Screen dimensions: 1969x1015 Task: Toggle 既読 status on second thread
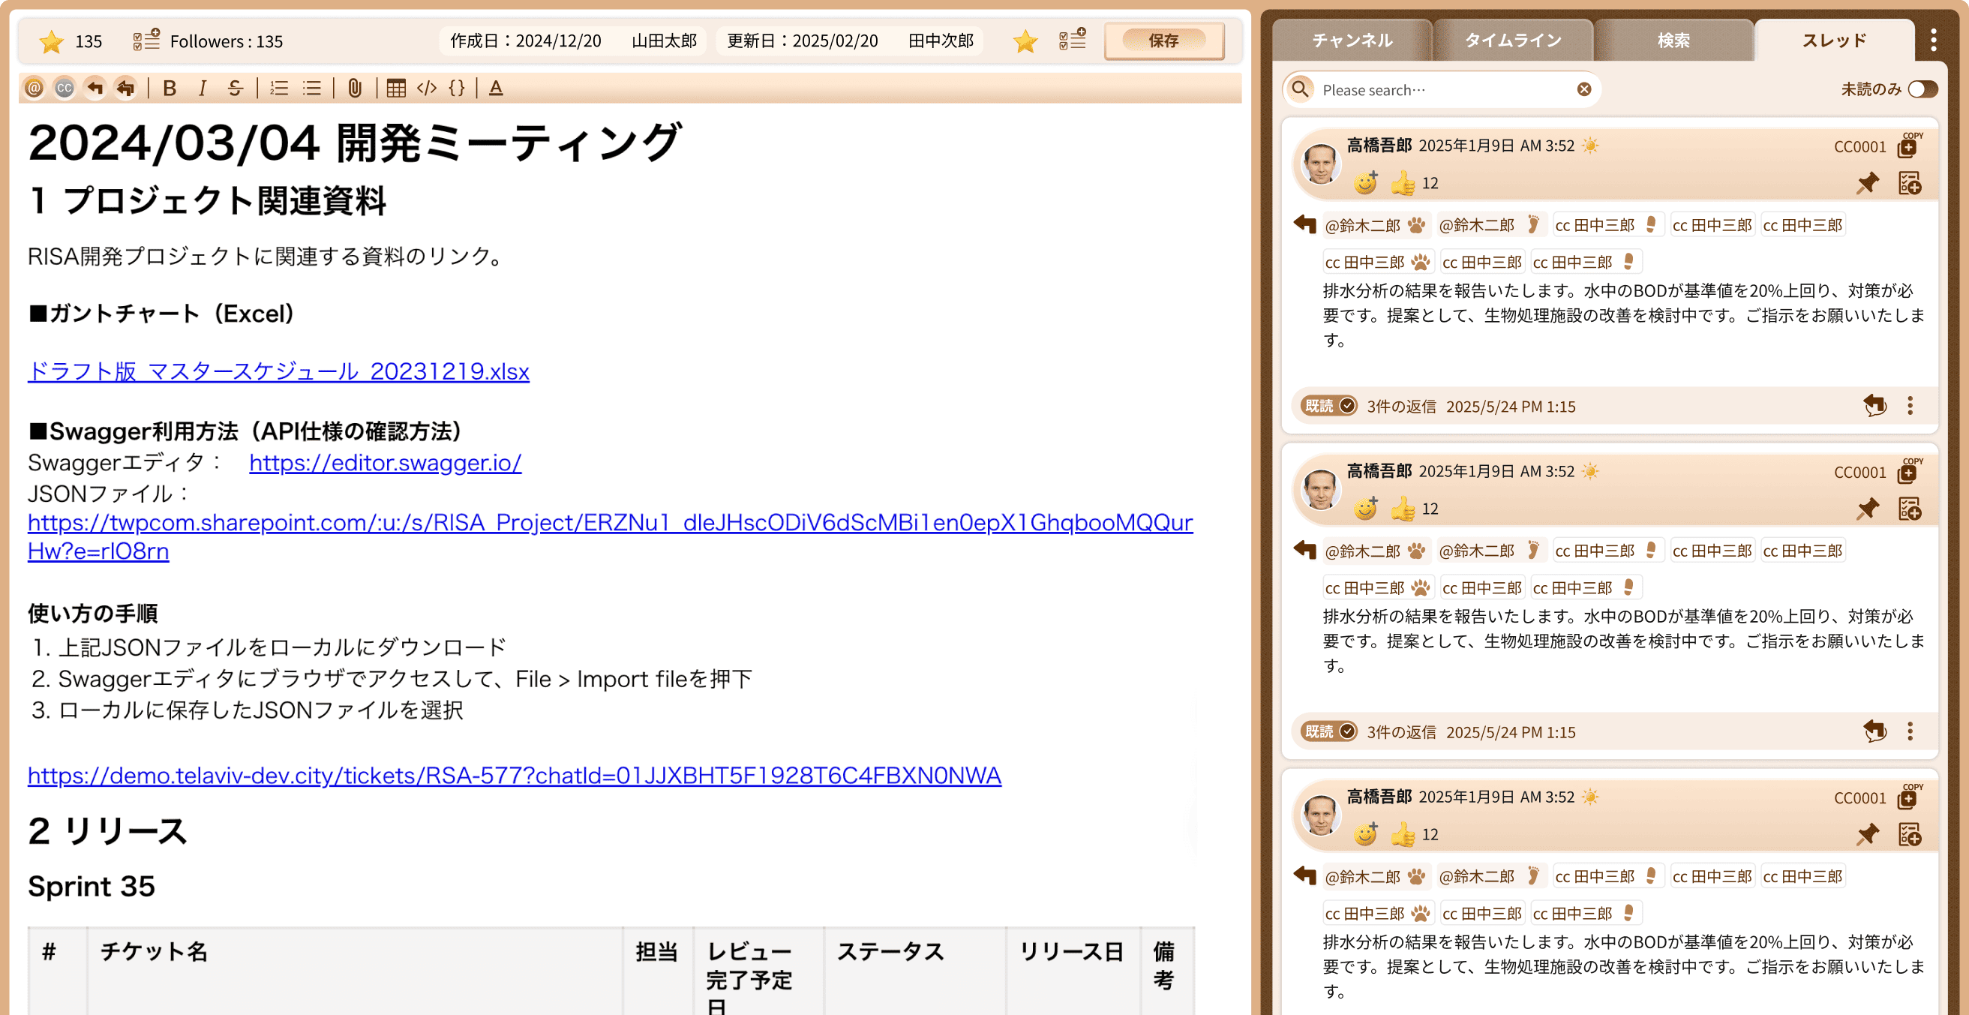(1329, 731)
